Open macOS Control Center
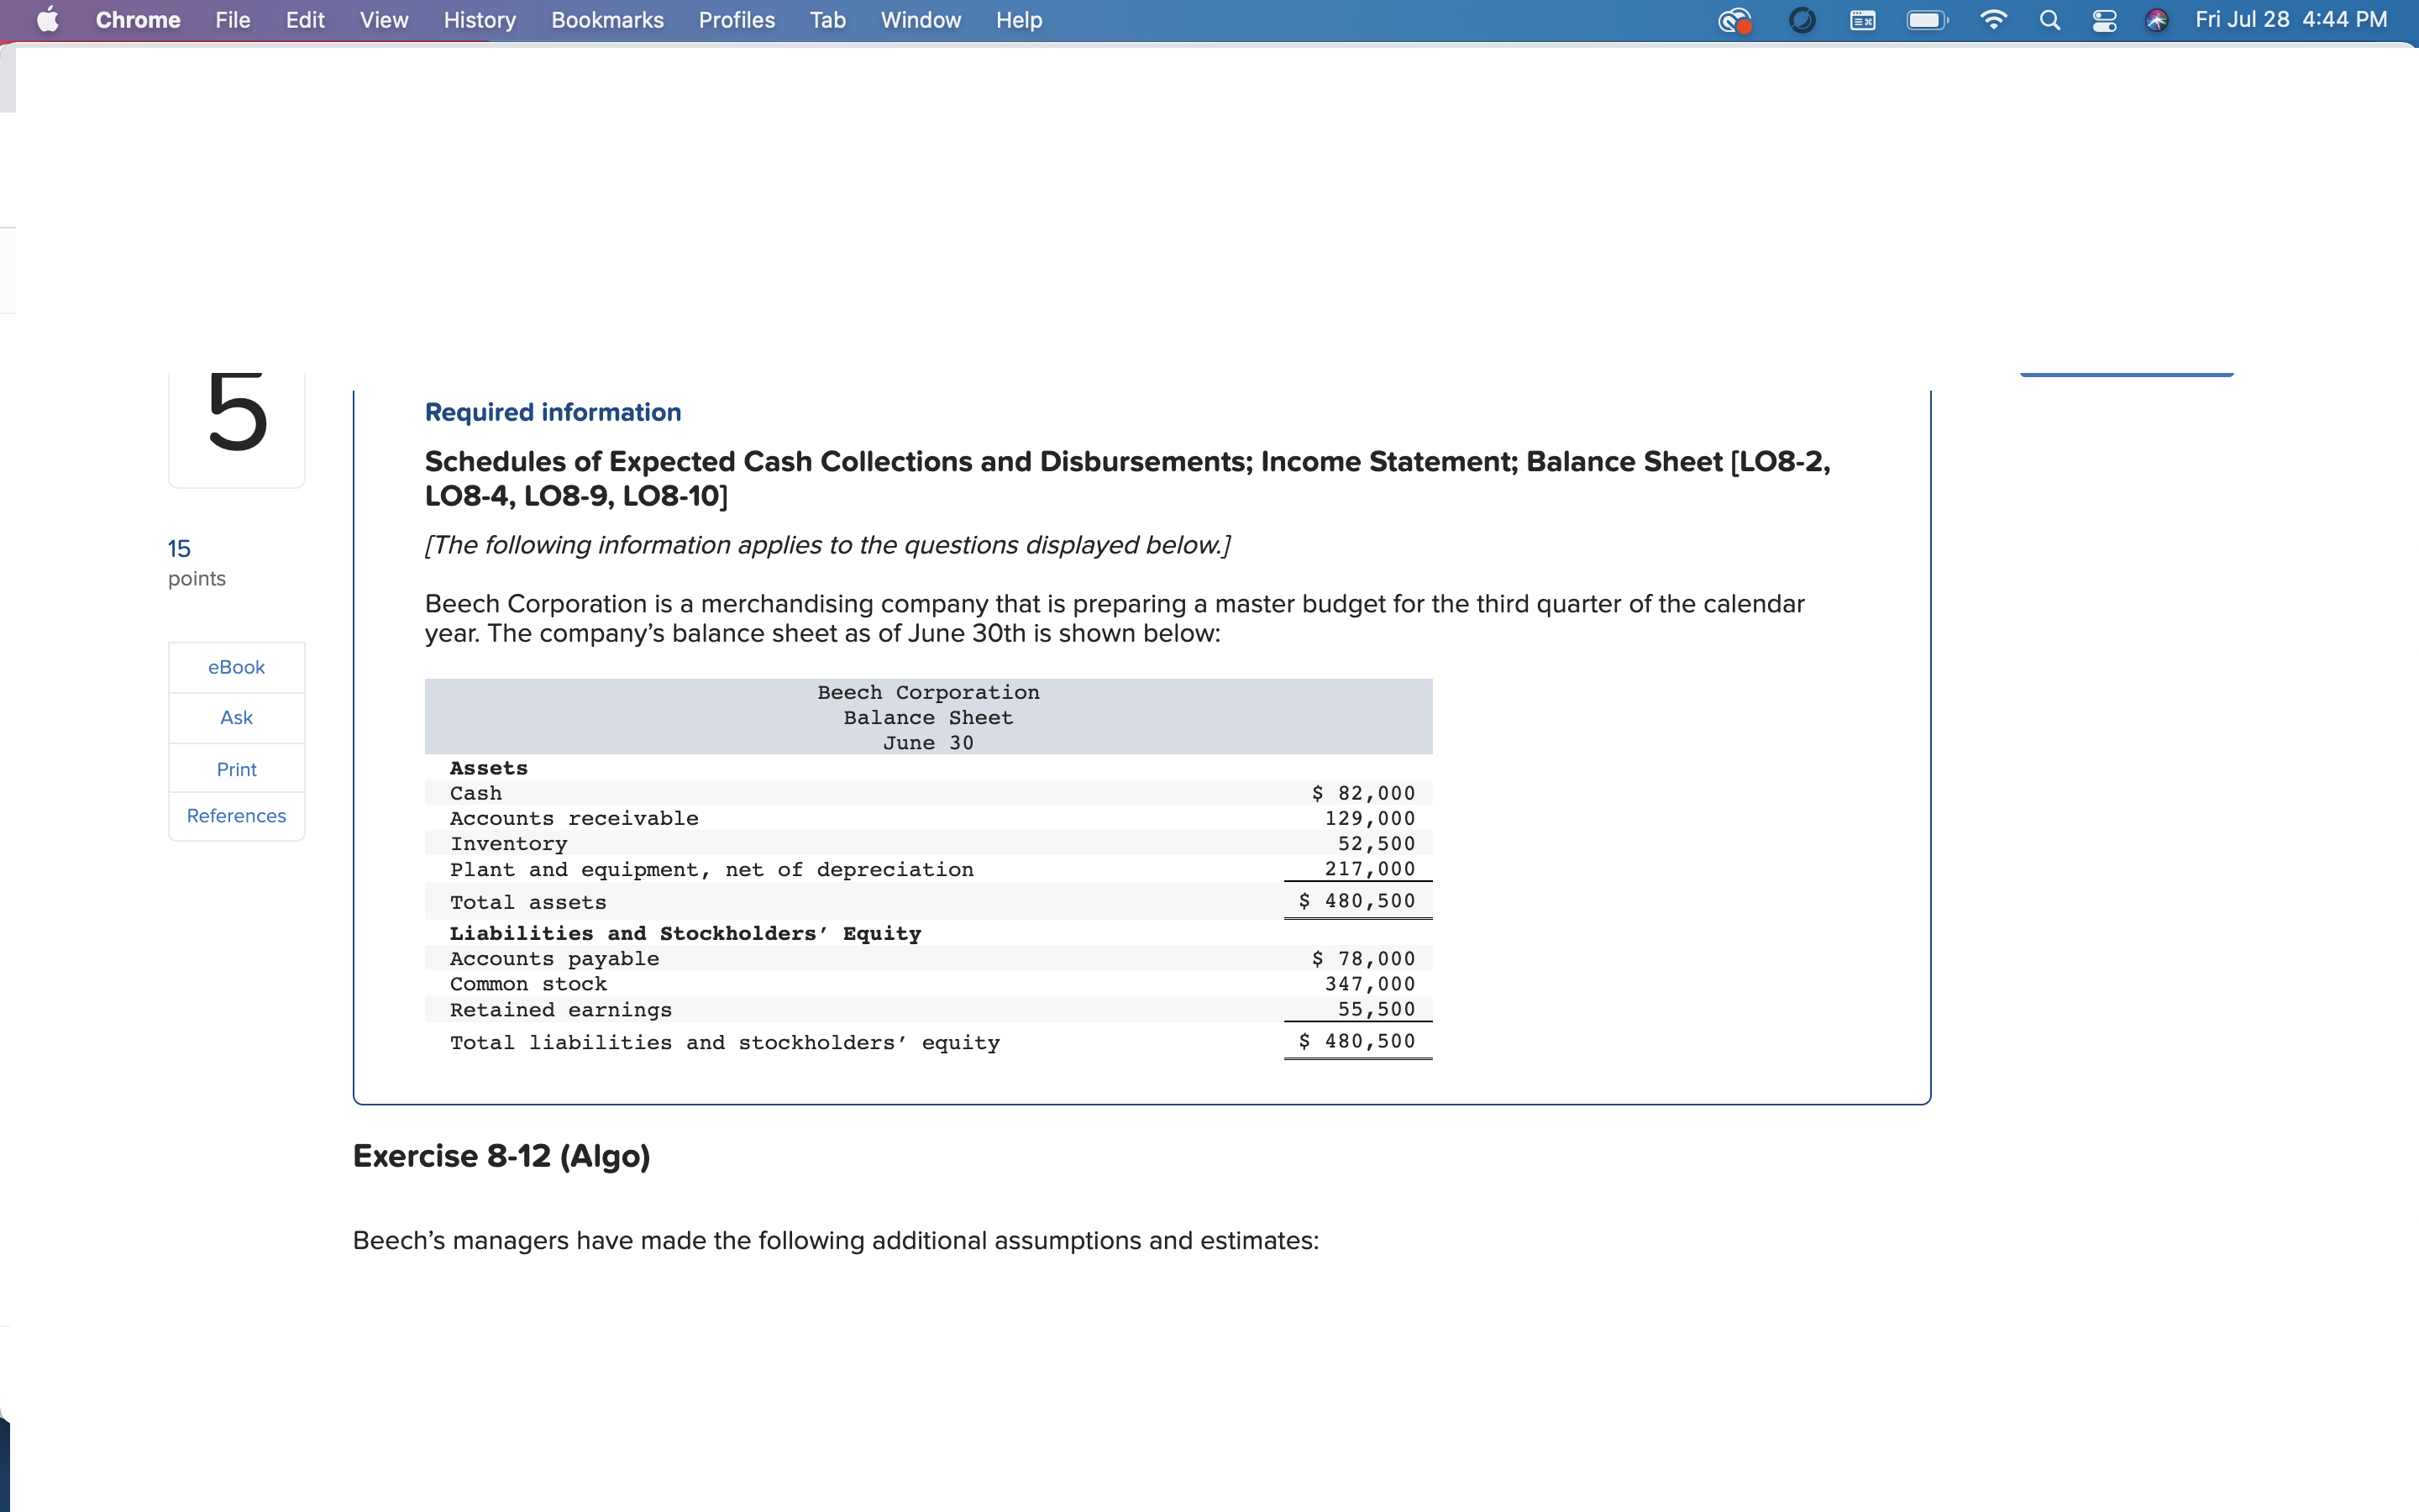The height and width of the screenshot is (1512, 2419). [x=2104, y=20]
